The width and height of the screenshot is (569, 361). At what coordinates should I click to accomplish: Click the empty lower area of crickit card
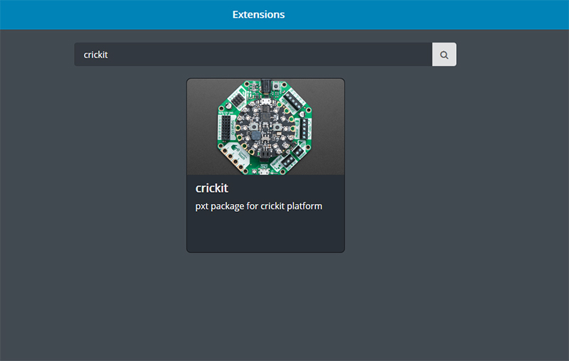(265, 233)
